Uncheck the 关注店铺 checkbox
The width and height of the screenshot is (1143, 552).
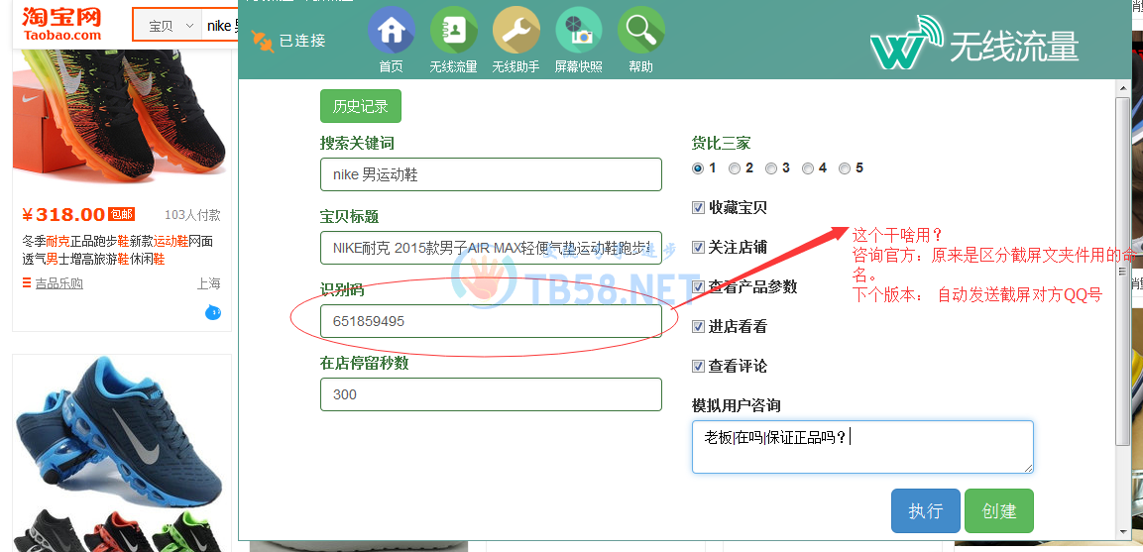(x=698, y=247)
